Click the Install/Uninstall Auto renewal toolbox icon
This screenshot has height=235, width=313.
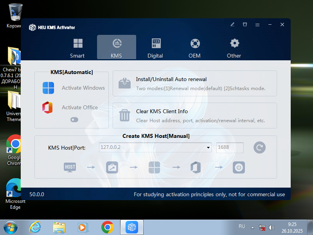[x=124, y=83]
